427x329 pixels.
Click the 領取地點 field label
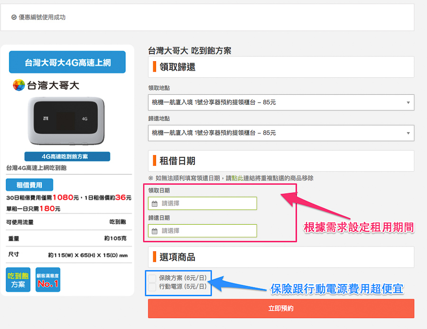(x=159, y=88)
